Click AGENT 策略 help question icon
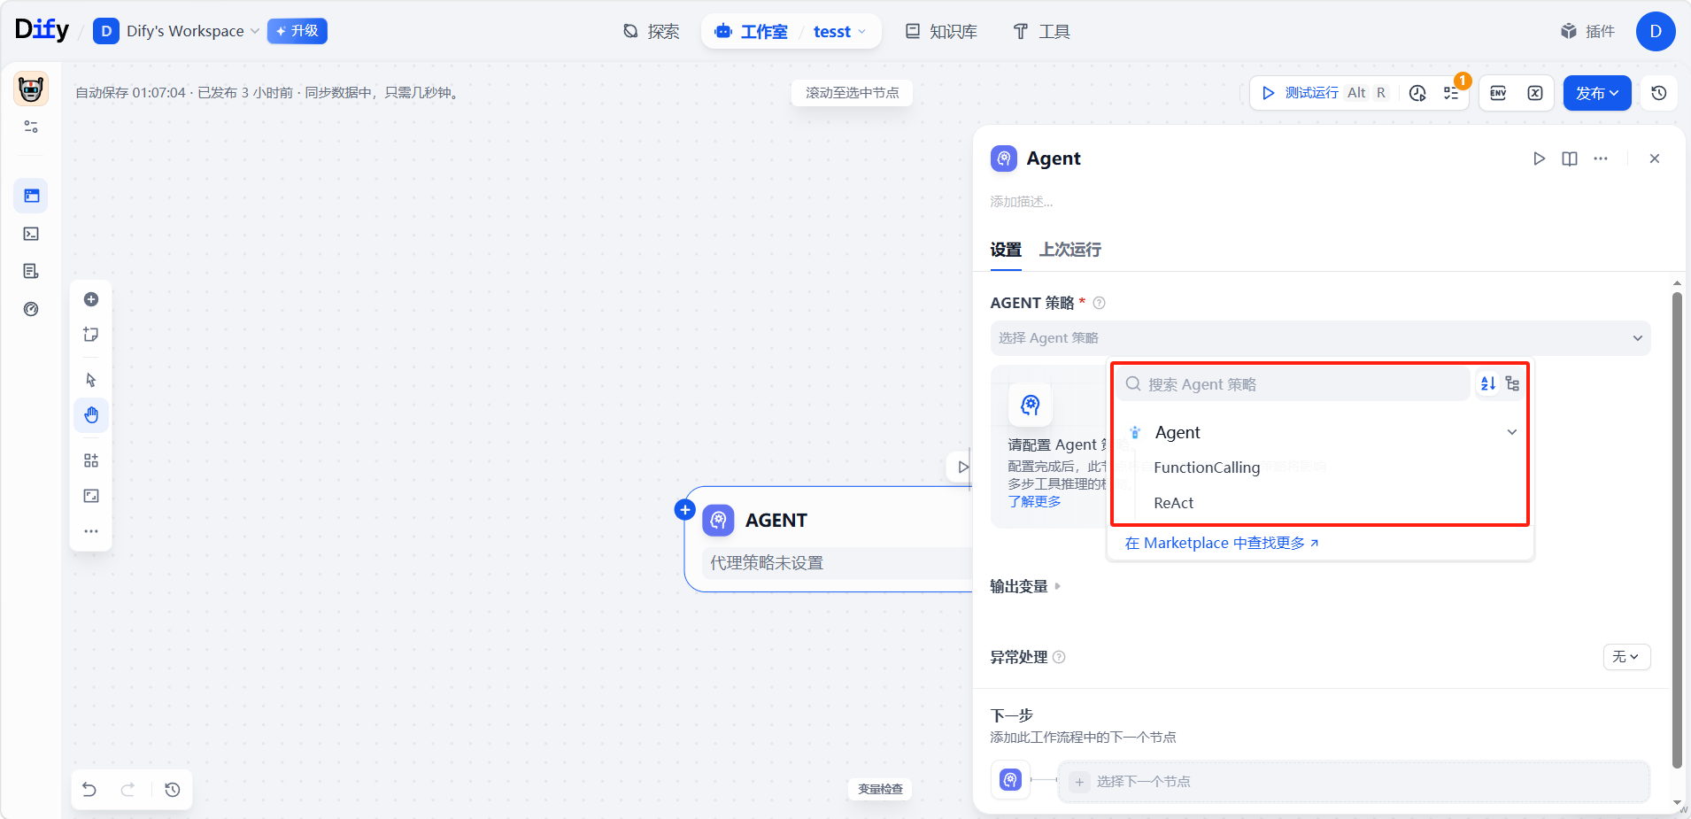The width and height of the screenshot is (1691, 819). [x=1100, y=303]
